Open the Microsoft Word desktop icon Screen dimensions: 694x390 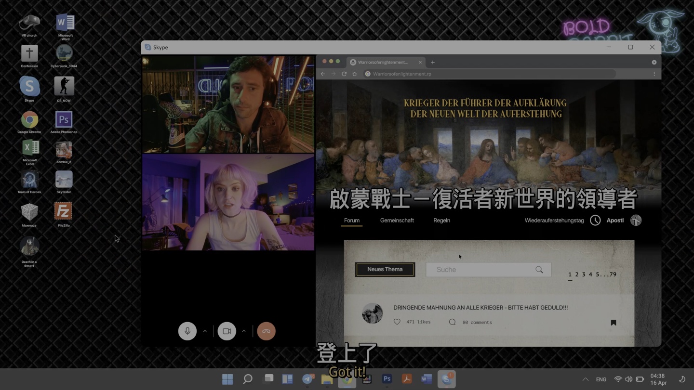tap(66, 27)
